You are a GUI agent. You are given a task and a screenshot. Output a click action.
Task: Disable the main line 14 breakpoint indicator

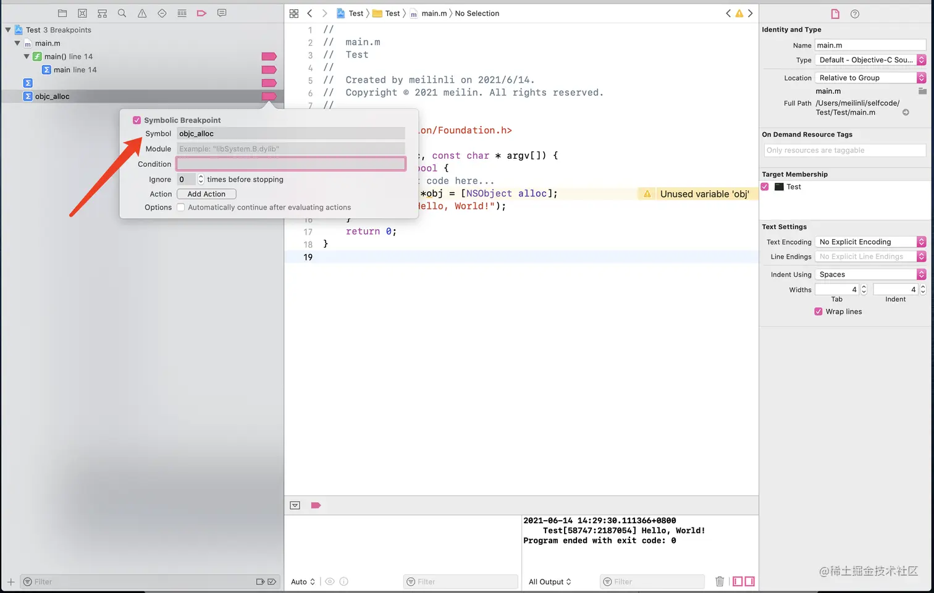tap(269, 70)
